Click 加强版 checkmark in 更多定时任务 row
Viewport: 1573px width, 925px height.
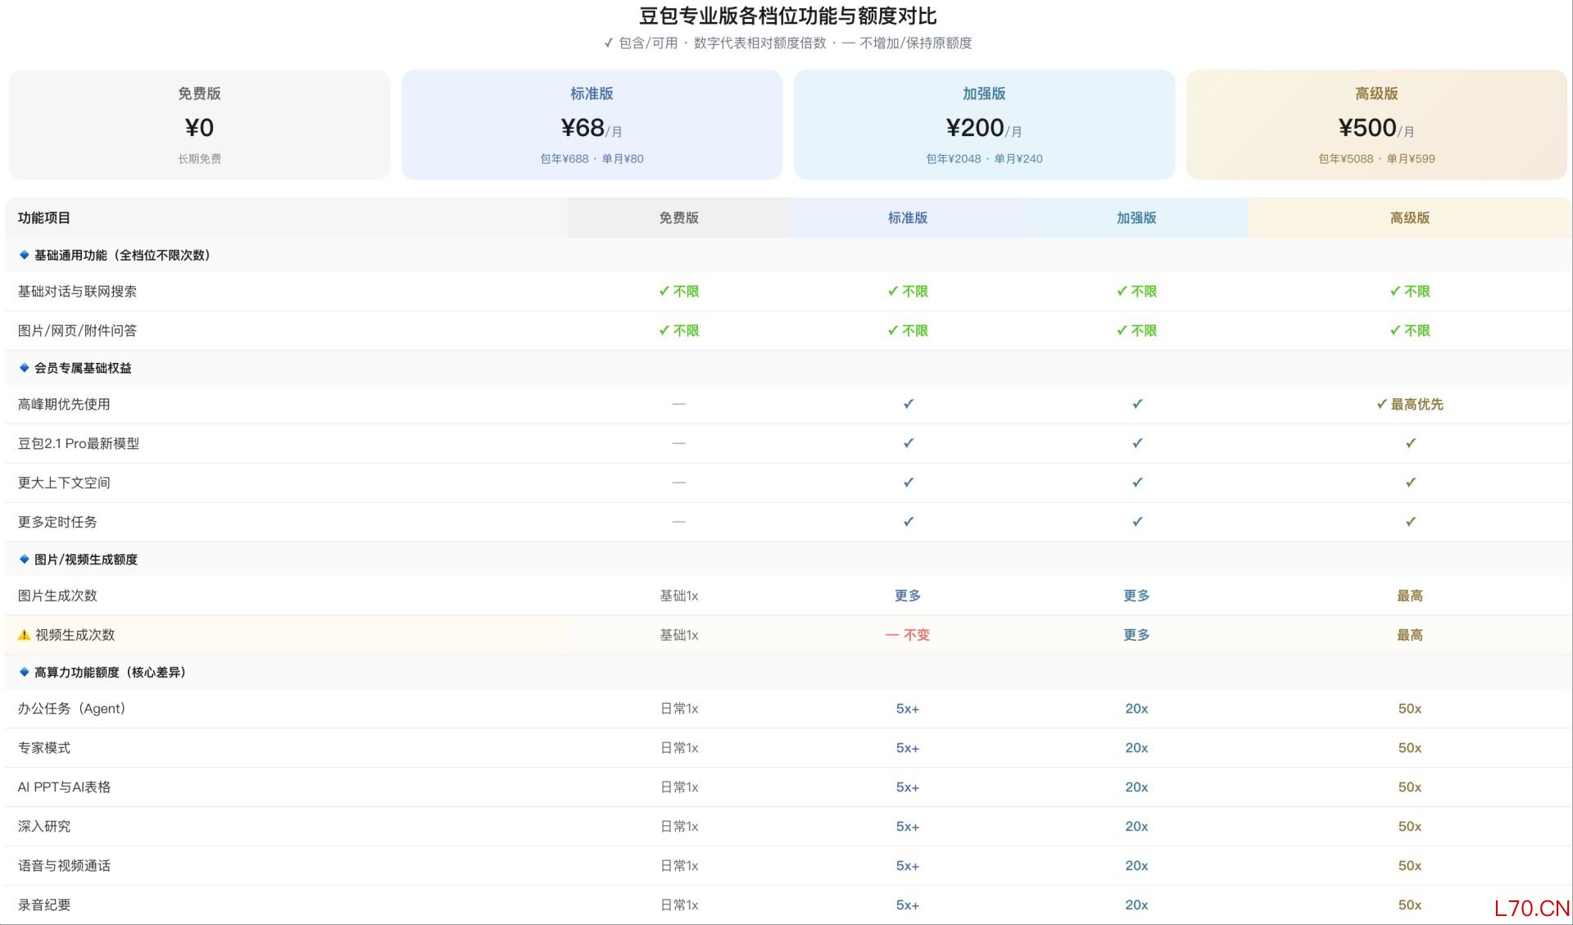tap(1137, 522)
